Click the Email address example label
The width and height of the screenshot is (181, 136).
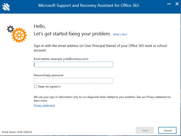[61, 59]
